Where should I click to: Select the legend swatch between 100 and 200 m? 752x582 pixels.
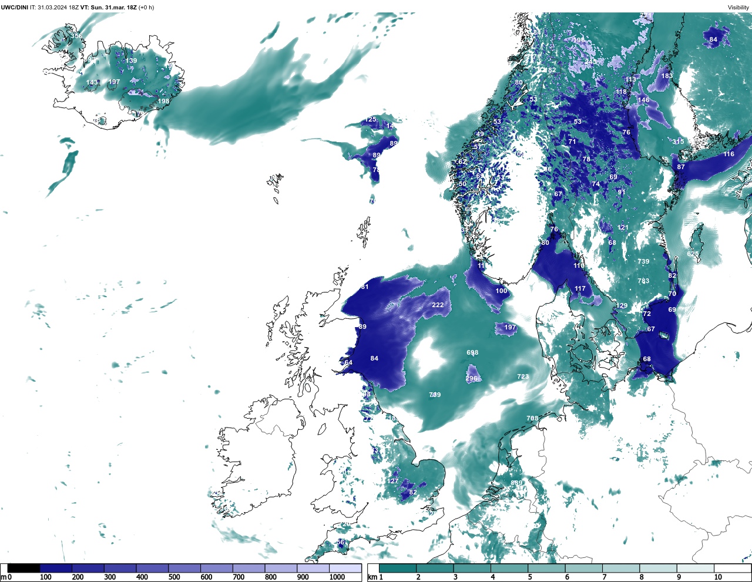coord(56,568)
